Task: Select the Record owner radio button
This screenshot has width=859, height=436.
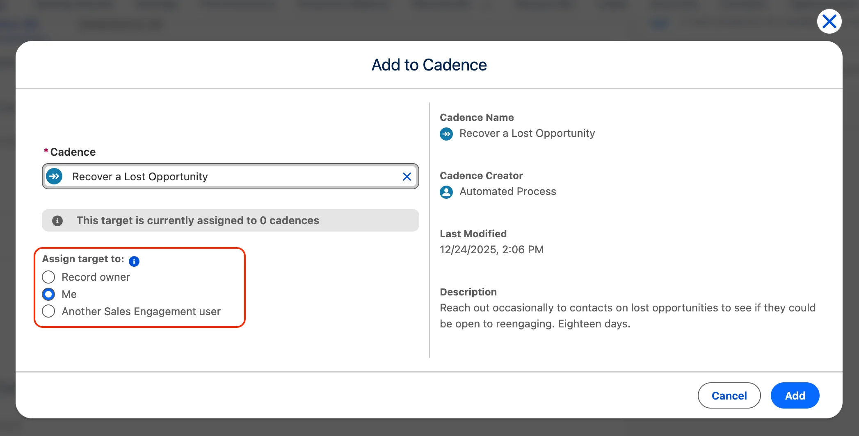Action: [48, 277]
